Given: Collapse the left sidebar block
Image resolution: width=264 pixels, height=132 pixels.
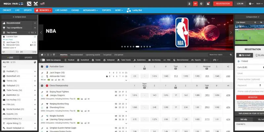Looking at the screenshot, I should (19, 17).
